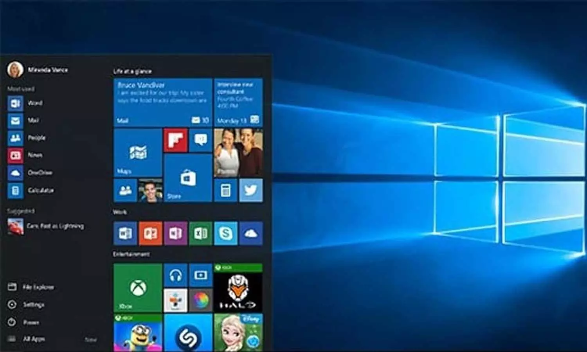
Task: Open the OneNote tile
Action: 175,233
